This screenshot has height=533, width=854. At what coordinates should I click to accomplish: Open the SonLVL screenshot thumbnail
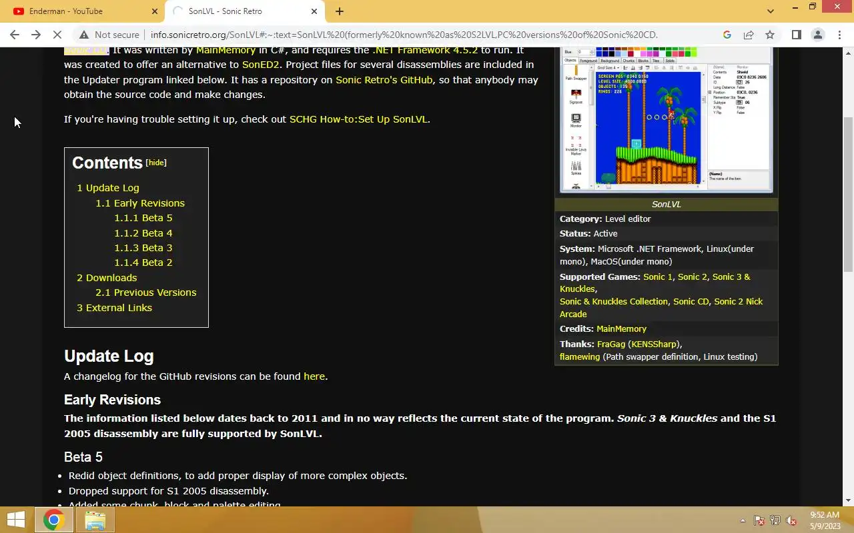coord(667,120)
